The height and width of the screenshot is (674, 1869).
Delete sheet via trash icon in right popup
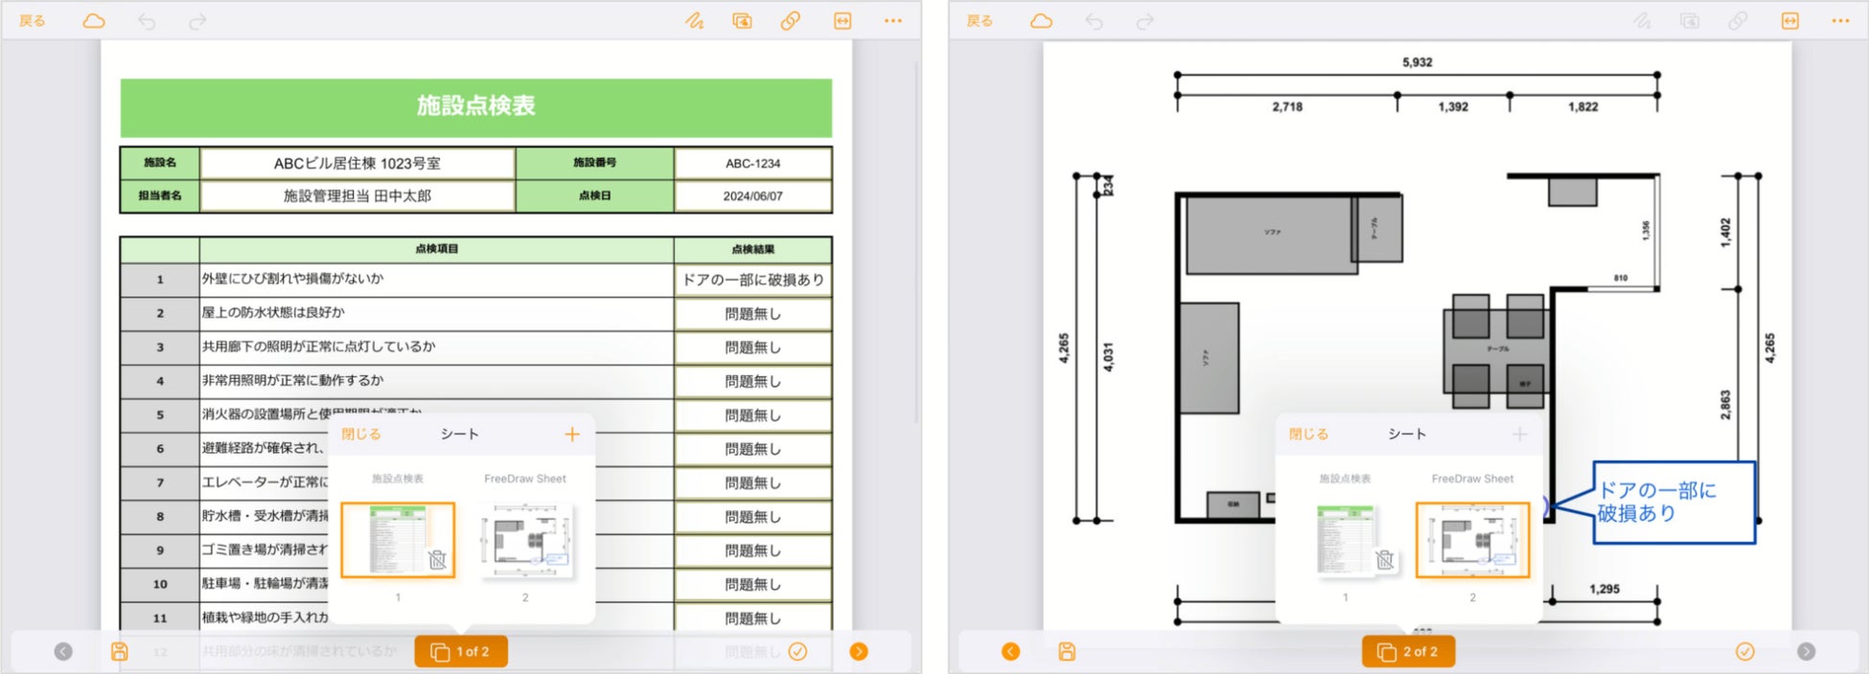[x=1385, y=560]
